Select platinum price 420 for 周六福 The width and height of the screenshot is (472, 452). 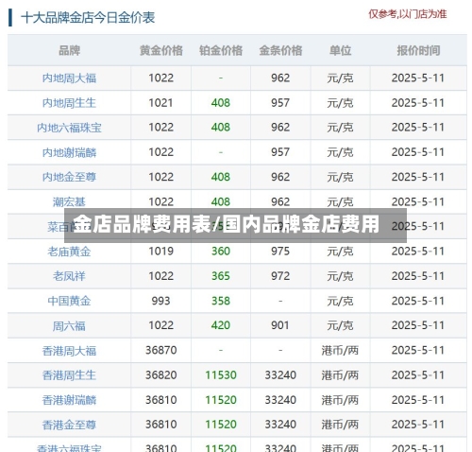click(221, 325)
